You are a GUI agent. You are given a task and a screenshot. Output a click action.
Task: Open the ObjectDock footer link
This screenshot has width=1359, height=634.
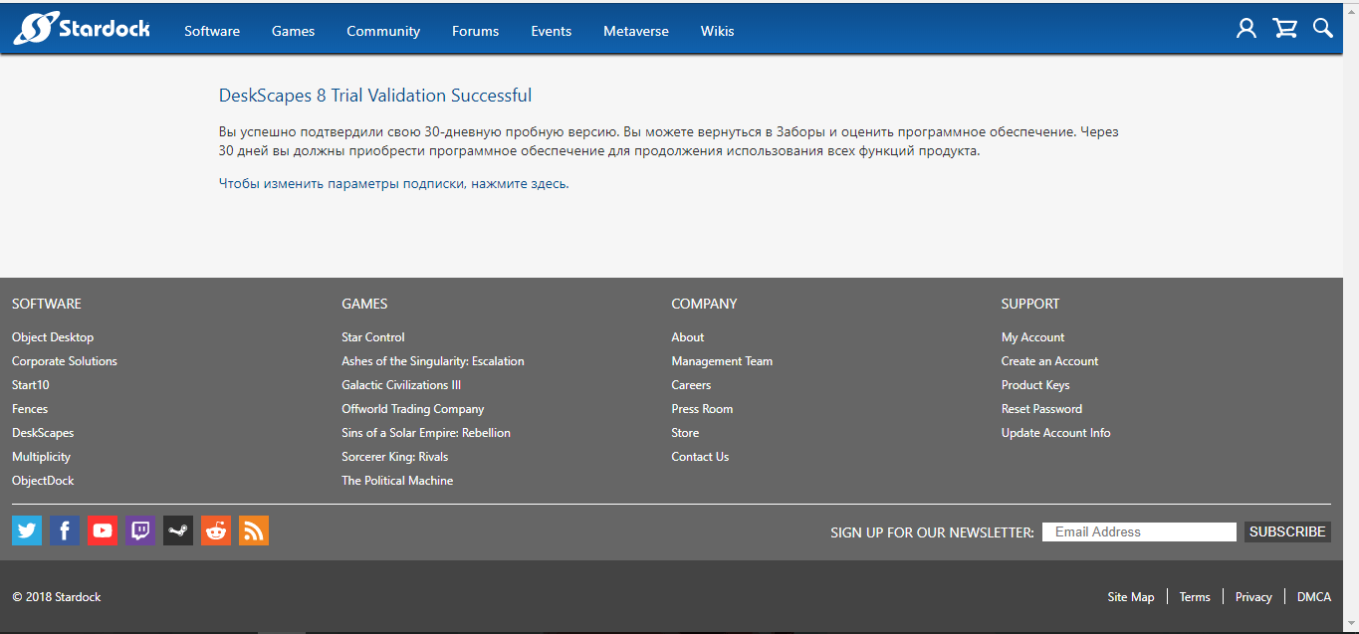coord(43,481)
